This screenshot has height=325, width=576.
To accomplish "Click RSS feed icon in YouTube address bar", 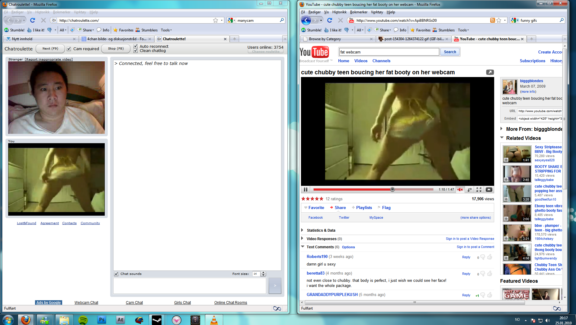I will [x=493, y=20].
